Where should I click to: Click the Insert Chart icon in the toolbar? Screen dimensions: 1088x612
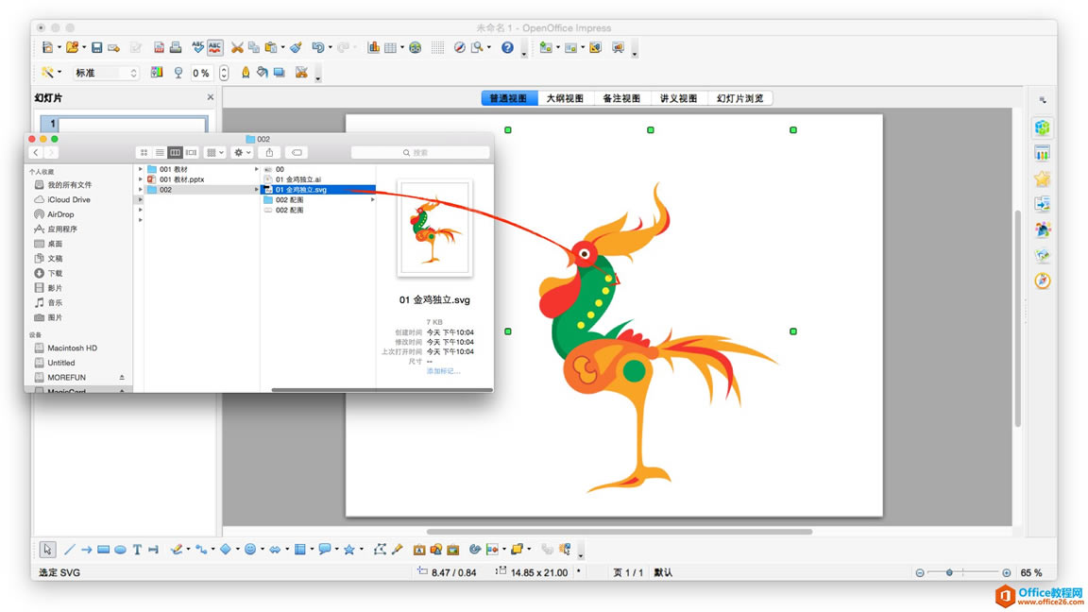pos(373,47)
